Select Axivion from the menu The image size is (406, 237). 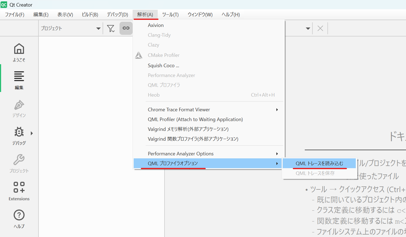click(208, 25)
